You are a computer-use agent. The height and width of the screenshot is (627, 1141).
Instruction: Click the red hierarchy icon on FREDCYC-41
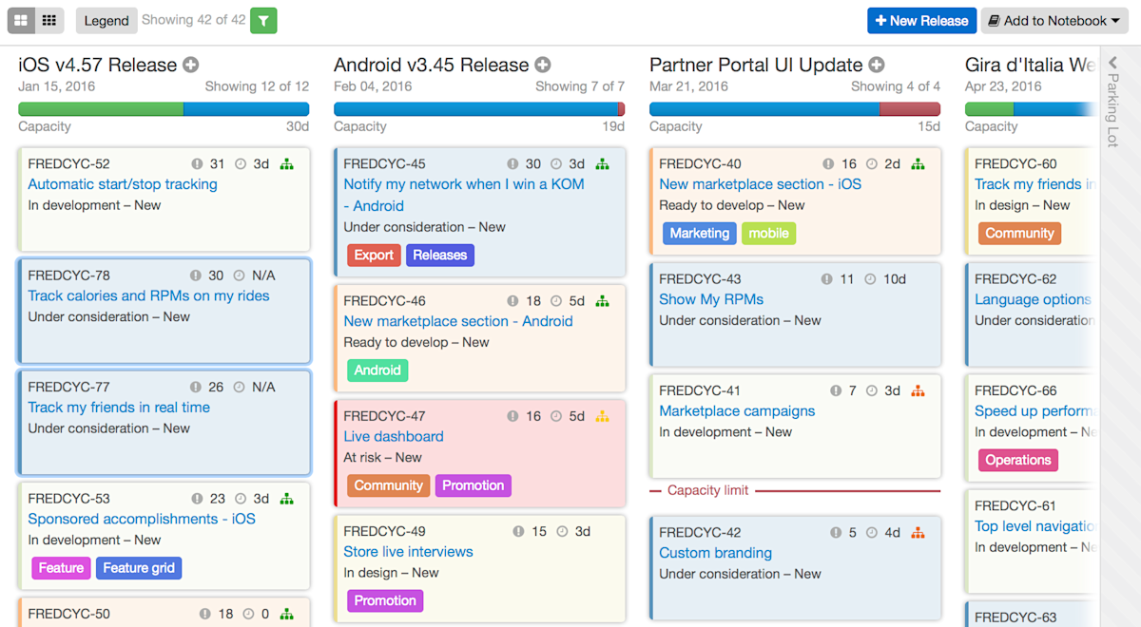coord(918,389)
